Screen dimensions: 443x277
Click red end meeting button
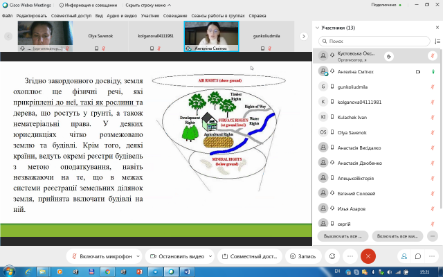(x=369, y=256)
